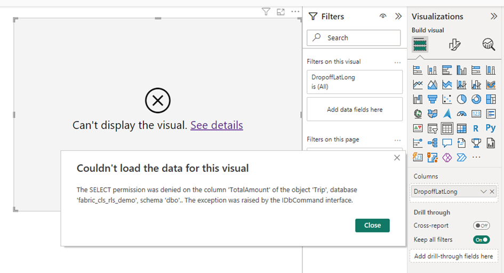The image size is (504, 273).
Task: Switch to the Analytics magnifier tab
Action: pyautogui.click(x=488, y=45)
